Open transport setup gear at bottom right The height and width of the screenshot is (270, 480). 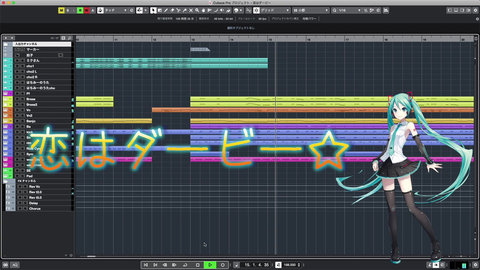click(x=475, y=265)
